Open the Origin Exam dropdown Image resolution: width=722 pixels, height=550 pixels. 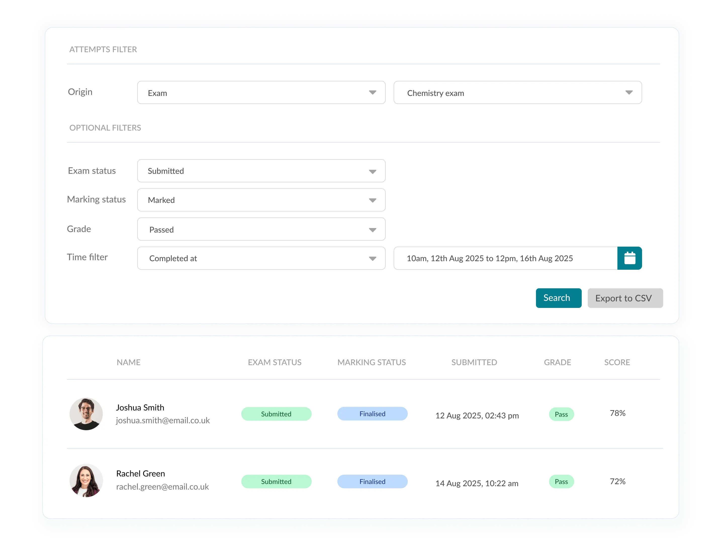pyautogui.click(x=261, y=93)
